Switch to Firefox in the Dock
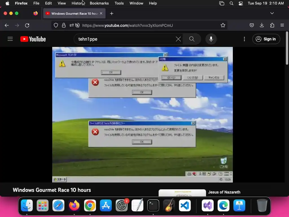289x217 pixels. tap(74, 205)
